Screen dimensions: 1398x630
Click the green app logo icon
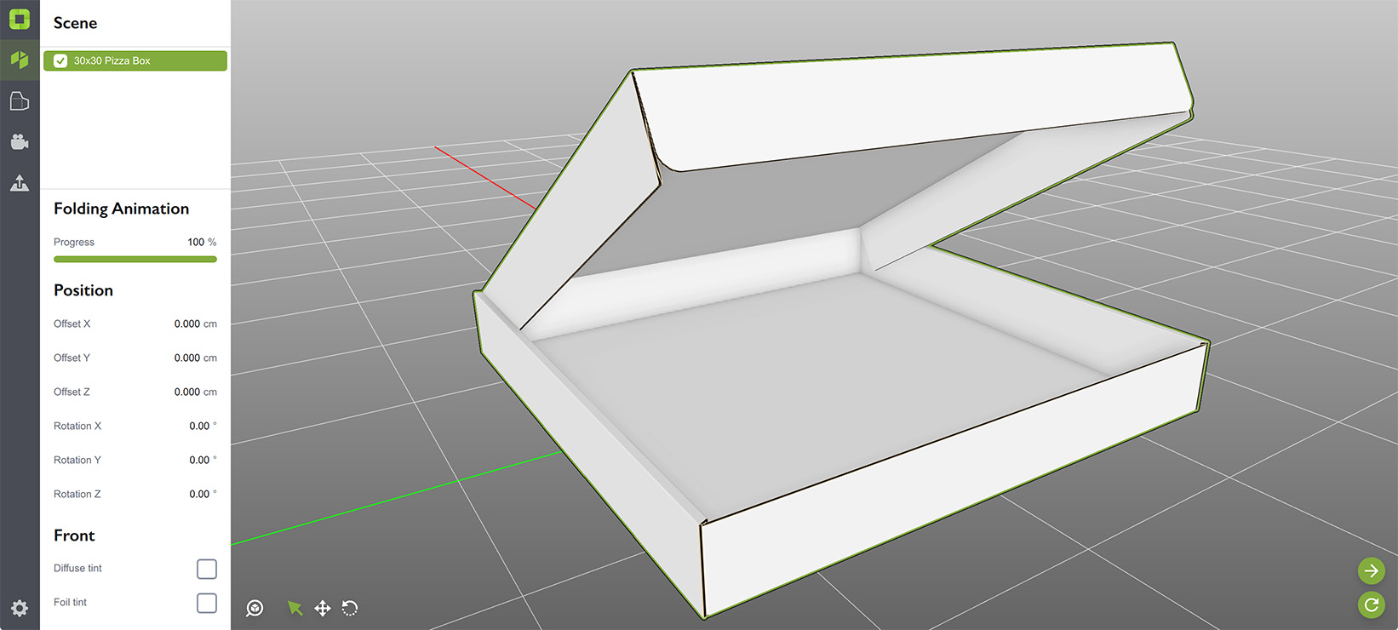pos(20,19)
